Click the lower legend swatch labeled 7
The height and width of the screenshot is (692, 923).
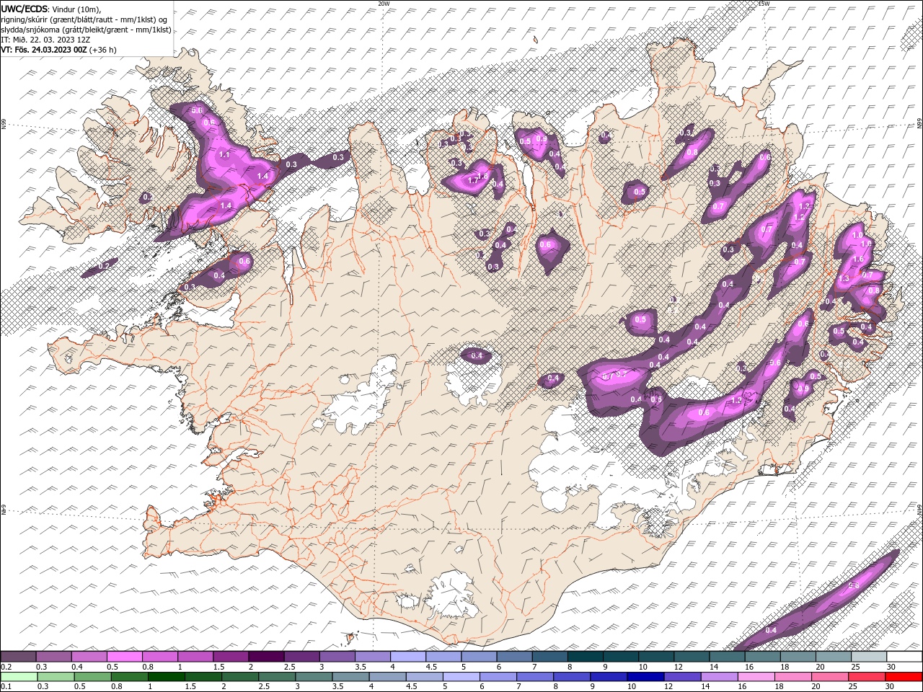tap(534, 677)
